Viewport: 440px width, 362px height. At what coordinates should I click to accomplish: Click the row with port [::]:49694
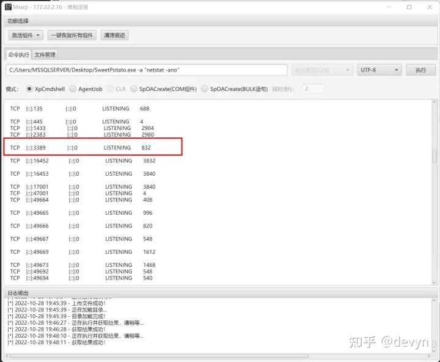(x=81, y=278)
